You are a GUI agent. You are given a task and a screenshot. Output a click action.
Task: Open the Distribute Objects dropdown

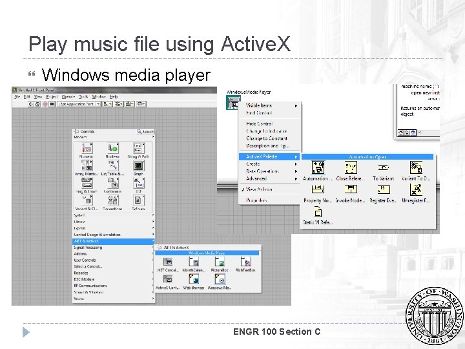119,104
